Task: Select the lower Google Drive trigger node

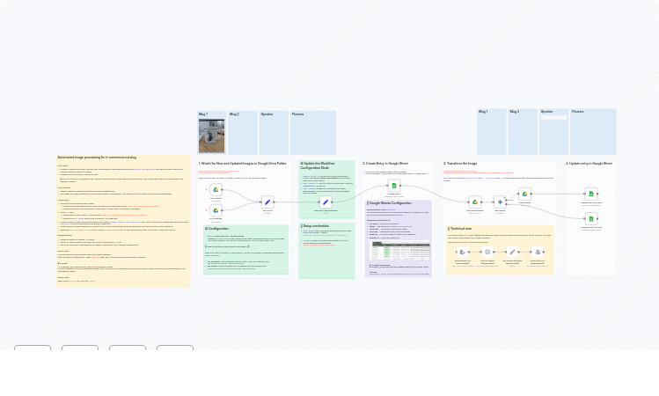Action: pos(216,211)
